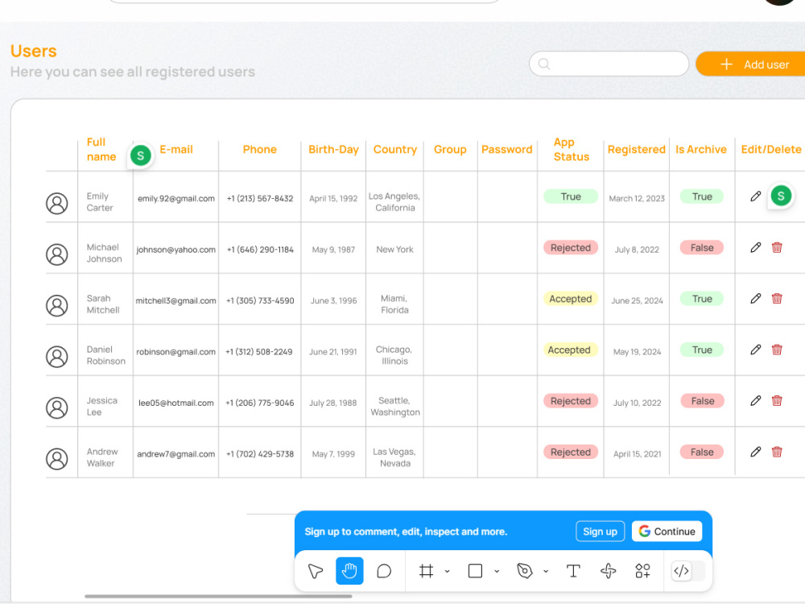The height and width of the screenshot is (604, 805).
Task: Click Andrew Walker's False archive badge
Action: [702, 452]
